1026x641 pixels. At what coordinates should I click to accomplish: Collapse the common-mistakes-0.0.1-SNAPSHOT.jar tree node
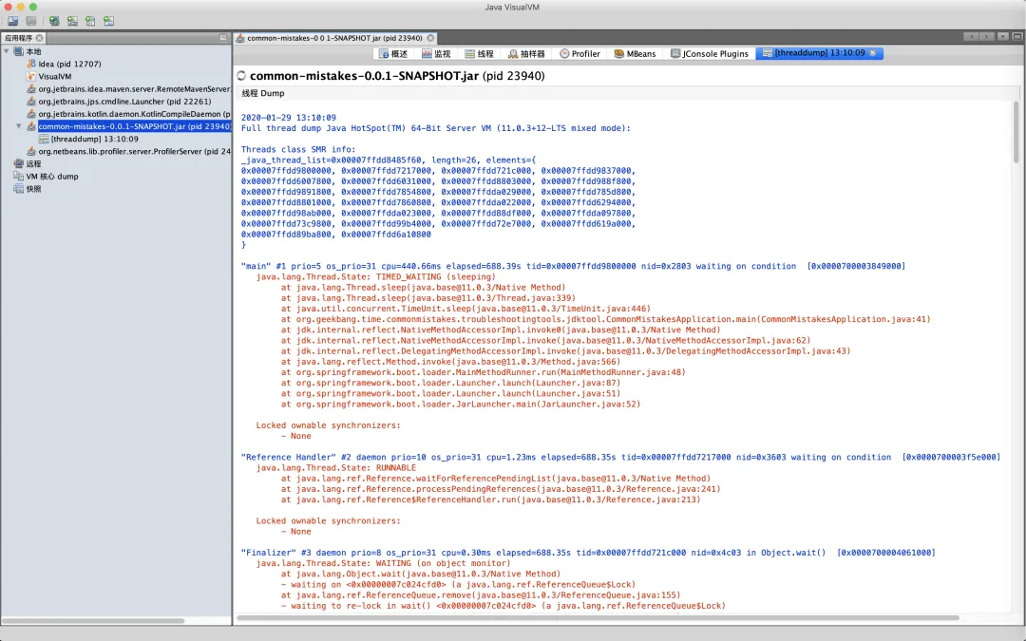tap(19, 126)
